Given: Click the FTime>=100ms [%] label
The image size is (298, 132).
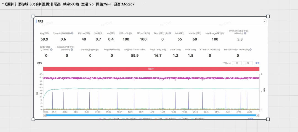Looking at the screenshot, I should (210, 50).
